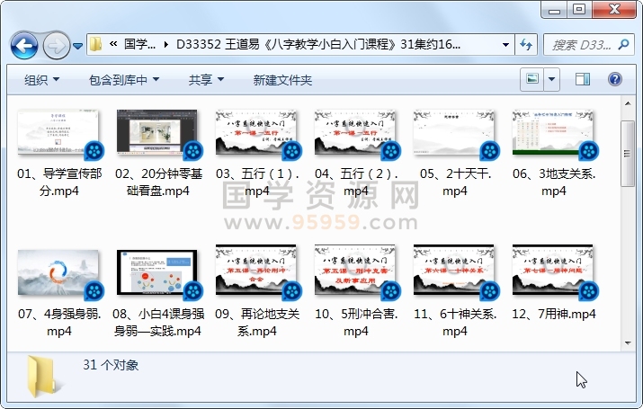Viewport: 643px width, 409px height.
Task: Maximize the Explorer window
Action: [579, 10]
